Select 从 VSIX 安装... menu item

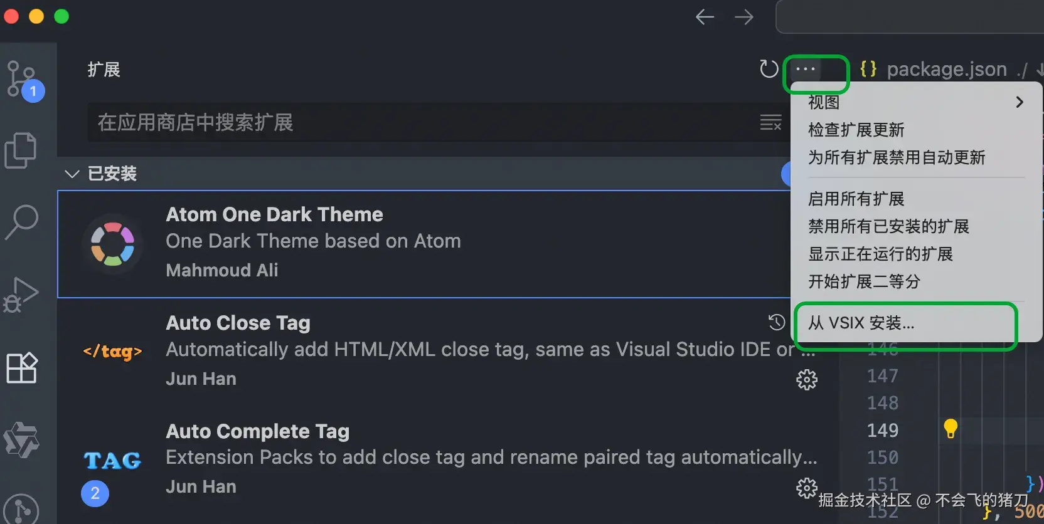[x=861, y=323]
